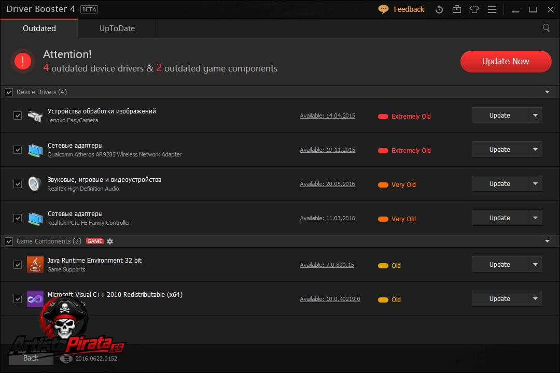
Task: Click the Old status for Visual C++ 2010
Action: pyautogui.click(x=389, y=300)
